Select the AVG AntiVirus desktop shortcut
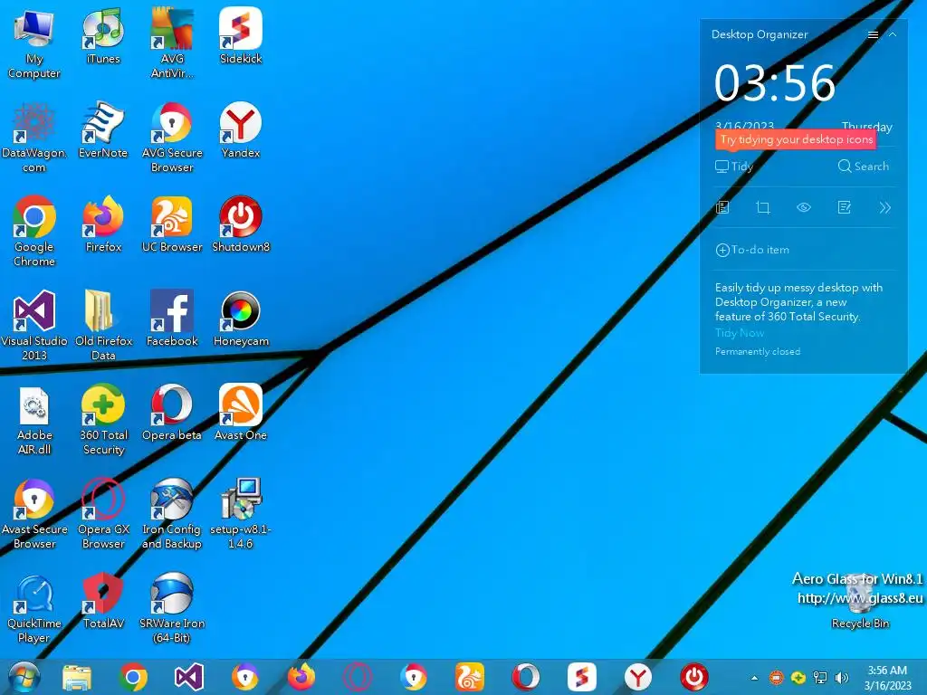Screen dimensions: 927x695 point(171,43)
